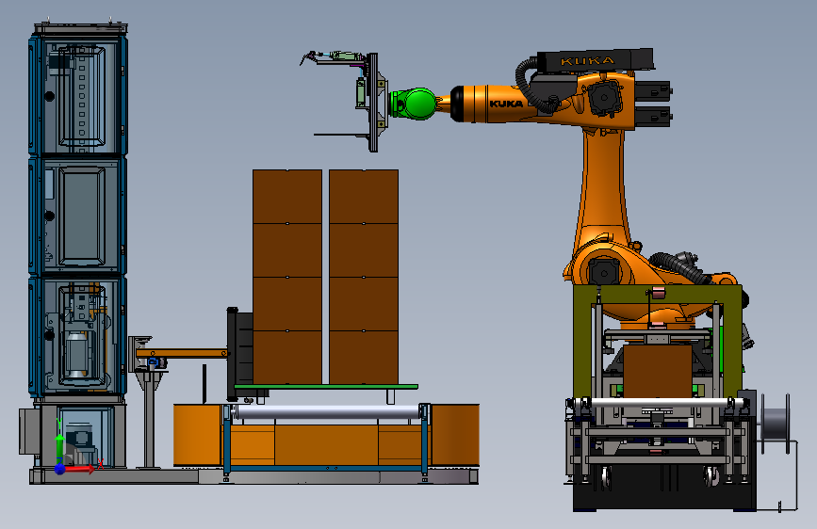Select the top-right brown box in the stack
Viewport: 817px width, 529px height.
pyautogui.click(x=364, y=197)
